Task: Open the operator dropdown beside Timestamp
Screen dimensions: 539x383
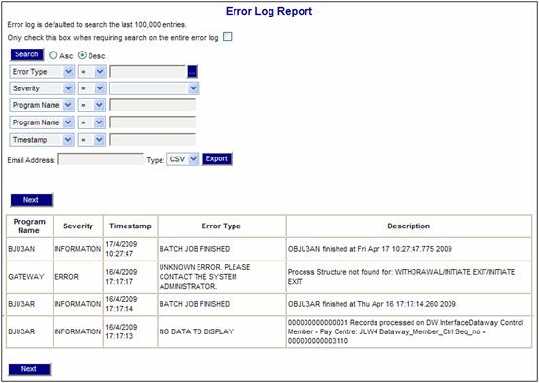Action: coord(91,140)
